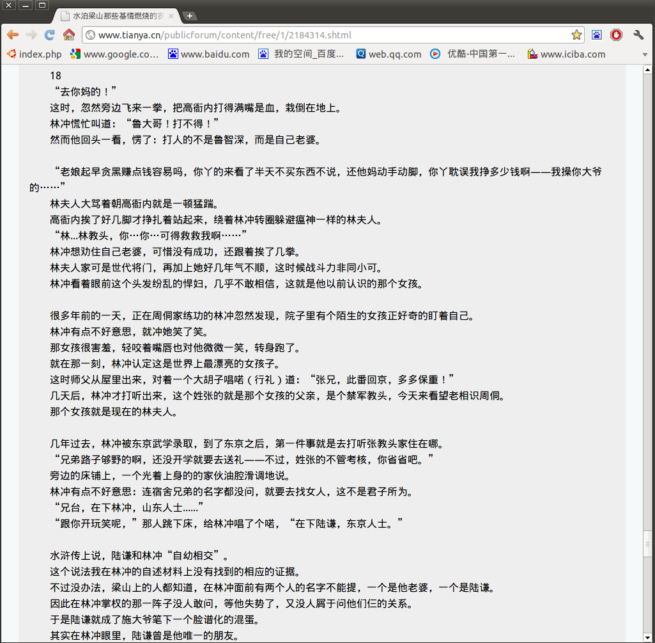Viewport: 655px width, 643px height.
Task: Expand the bookmarks bar overflow arrow
Action: pyautogui.click(x=645, y=55)
